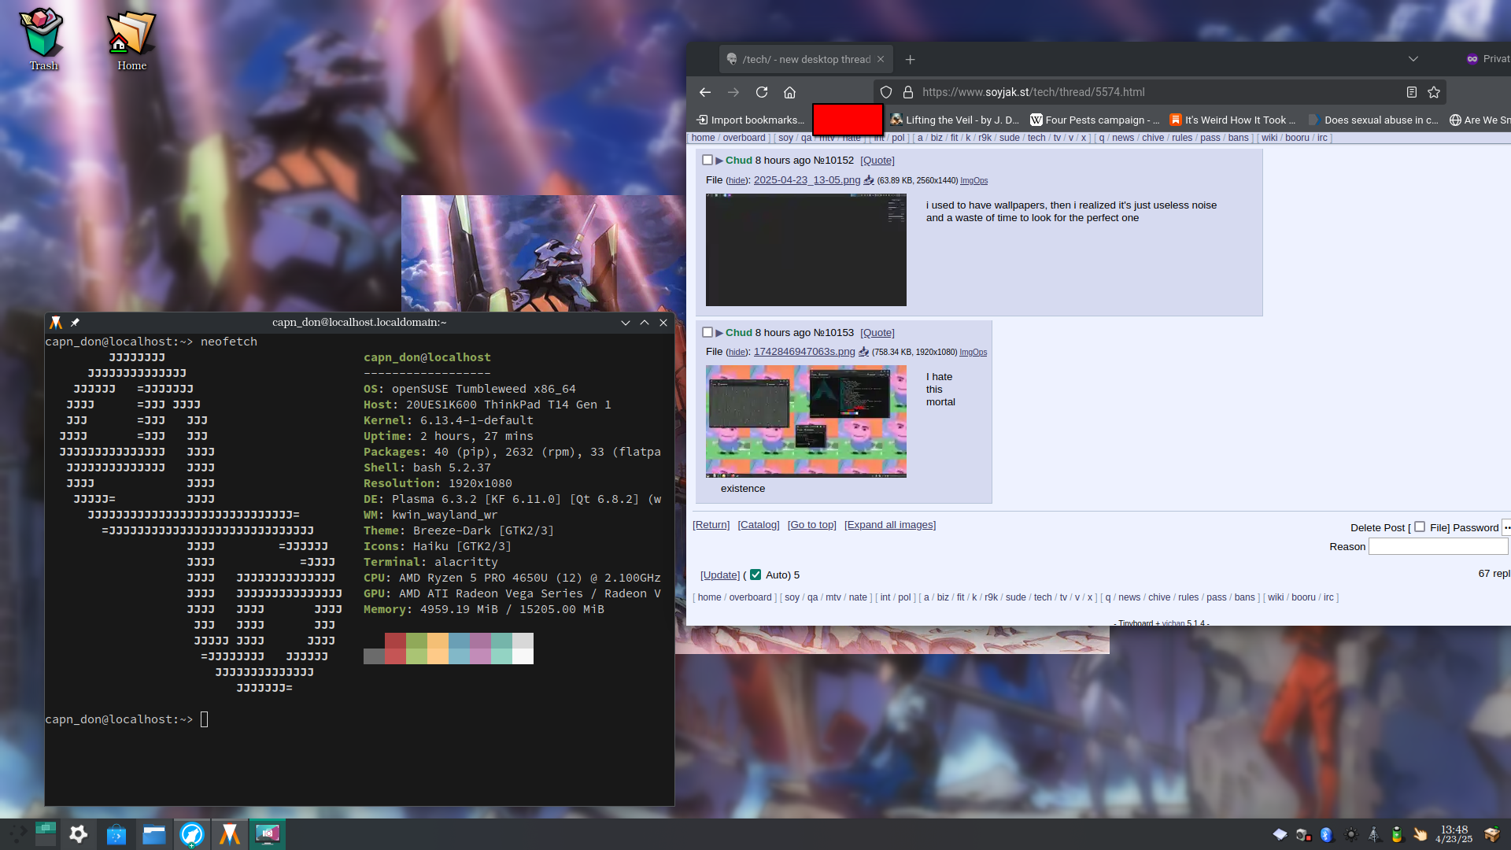Open the clipboard tray icon
The width and height of the screenshot is (1511, 850).
pos(1280,834)
